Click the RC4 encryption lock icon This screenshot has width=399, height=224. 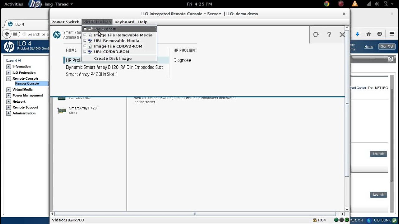pos(315,220)
